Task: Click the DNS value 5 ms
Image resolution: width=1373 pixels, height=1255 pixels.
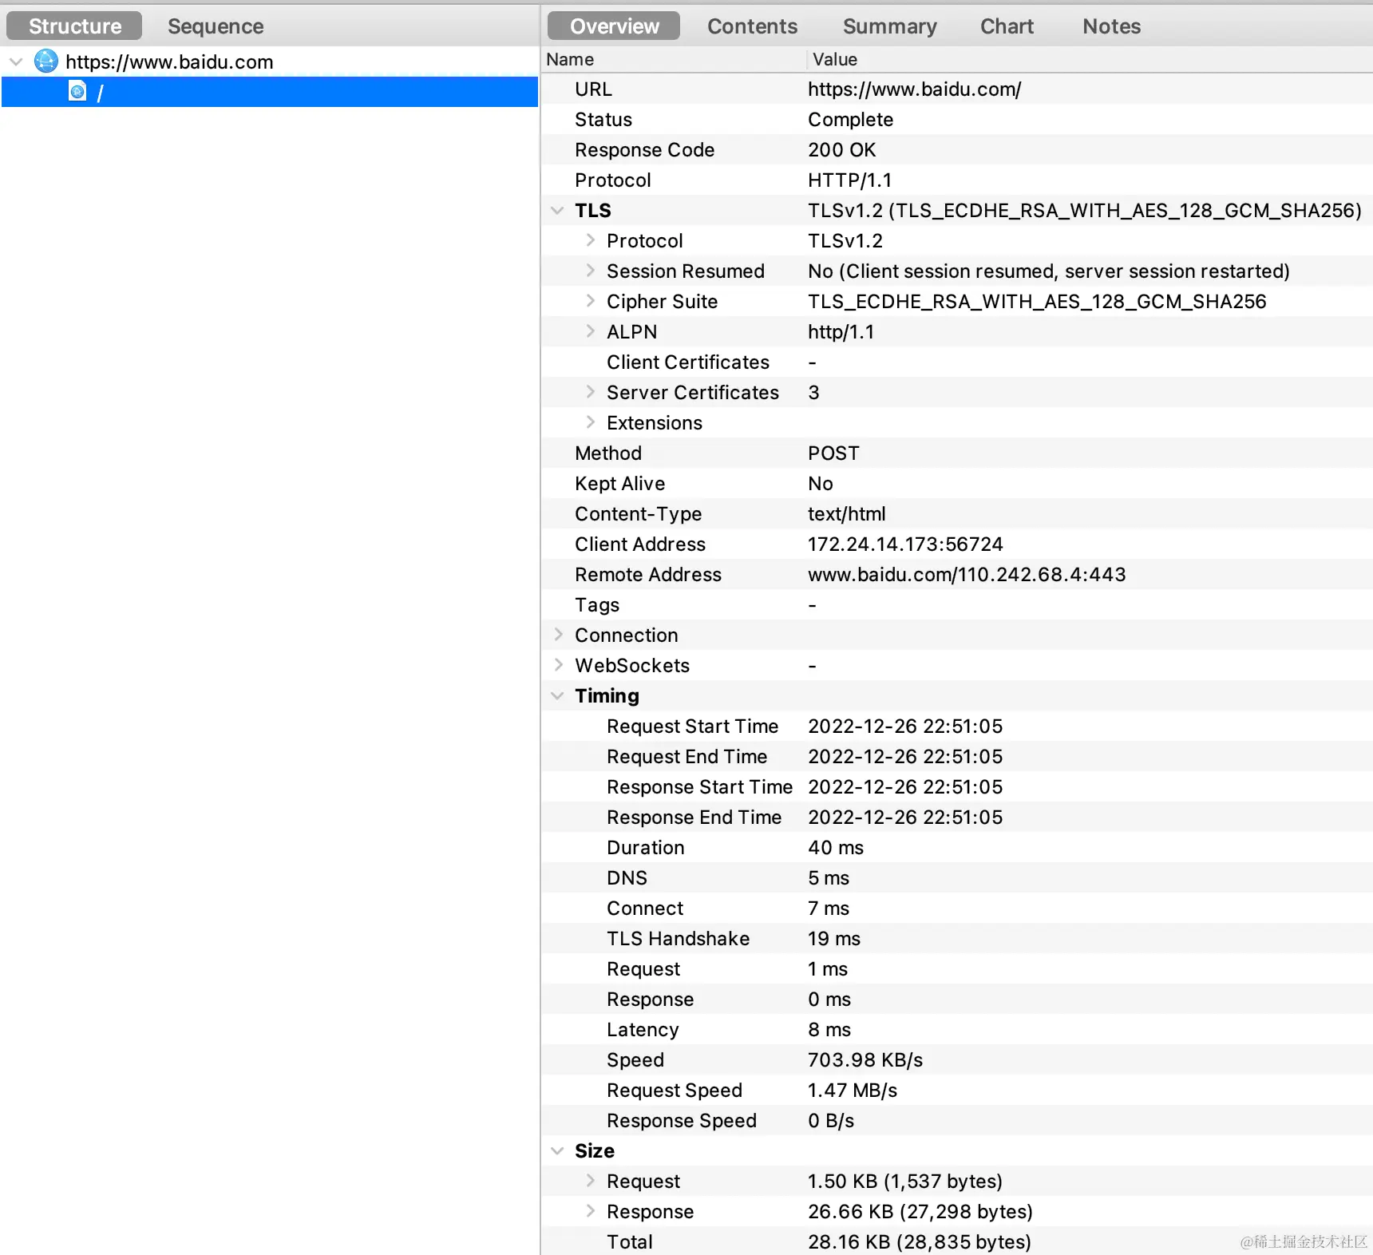Action: [x=829, y=878]
